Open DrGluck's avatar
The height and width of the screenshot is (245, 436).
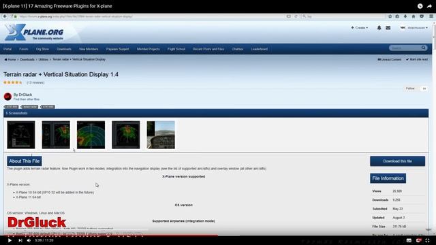pyautogui.click(x=7, y=97)
